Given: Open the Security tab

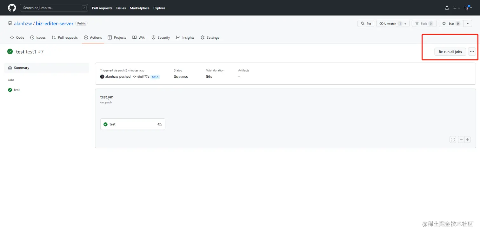Looking at the screenshot, I should [161, 37].
